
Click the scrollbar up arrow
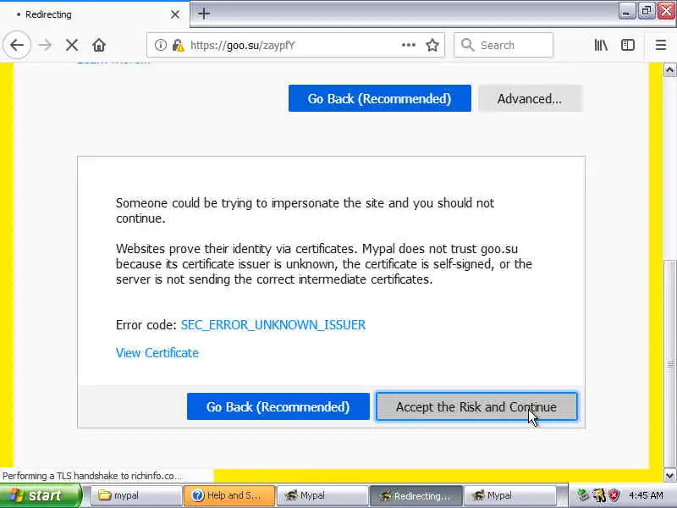669,69
